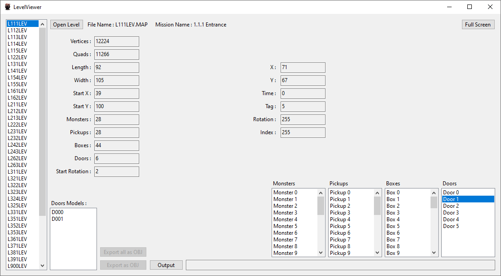Select Monster 7 in Monsters list
Viewport: 501px width, 276px height.
click(x=294, y=240)
